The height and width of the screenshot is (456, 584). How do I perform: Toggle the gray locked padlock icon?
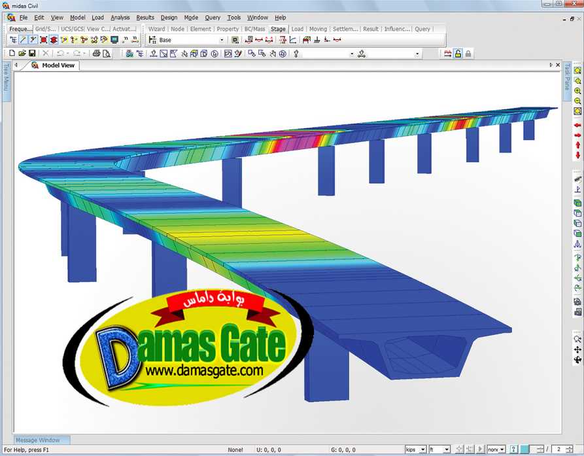pyautogui.click(x=468, y=54)
